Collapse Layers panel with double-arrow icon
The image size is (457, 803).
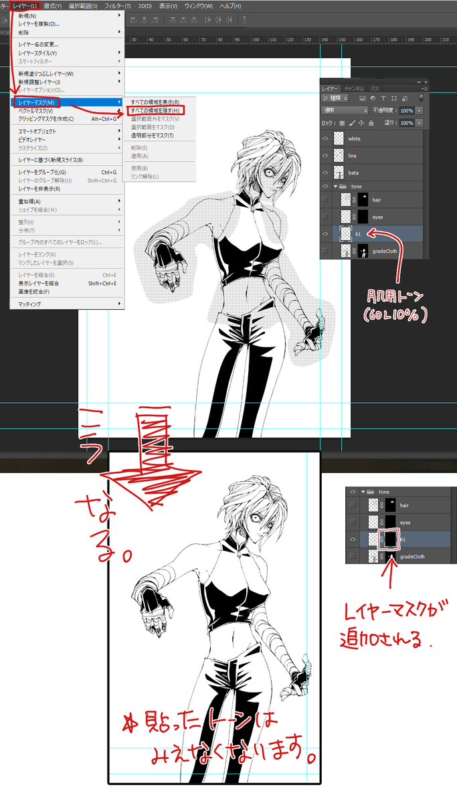[x=419, y=82]
